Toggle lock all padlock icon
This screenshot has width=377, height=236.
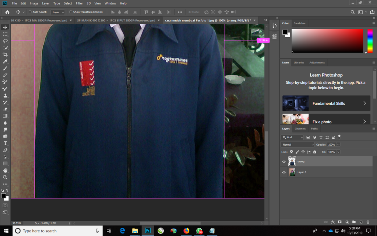pos(314,152)
